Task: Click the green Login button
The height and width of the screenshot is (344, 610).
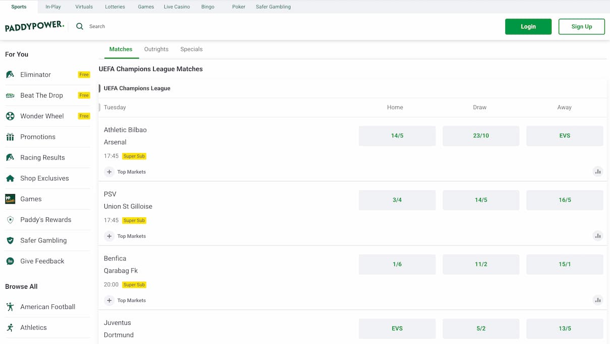Action: (x=528, y=27)
